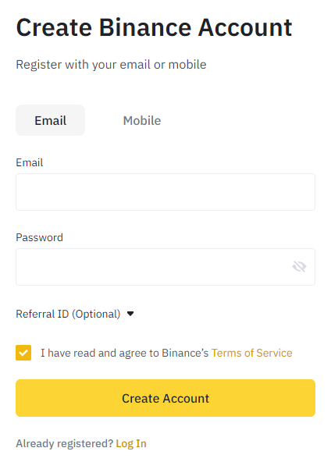The image size is (331, 462).
Task: Submit with the yellow Create Account button
Action: [x=165, y=398]
